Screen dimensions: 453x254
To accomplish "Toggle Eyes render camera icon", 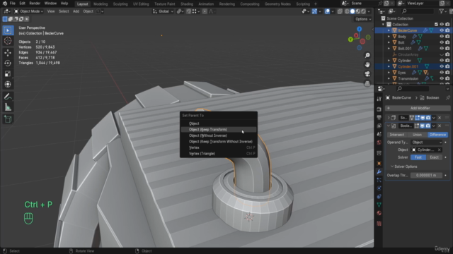I will [x=447, y=73].
